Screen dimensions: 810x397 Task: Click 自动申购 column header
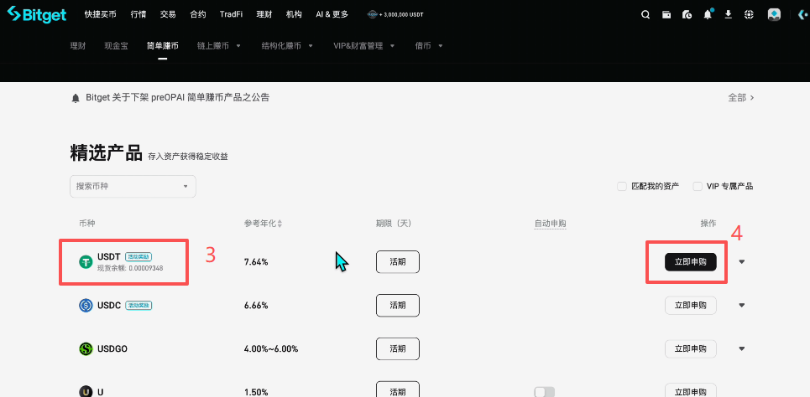[x=550, y=224]
